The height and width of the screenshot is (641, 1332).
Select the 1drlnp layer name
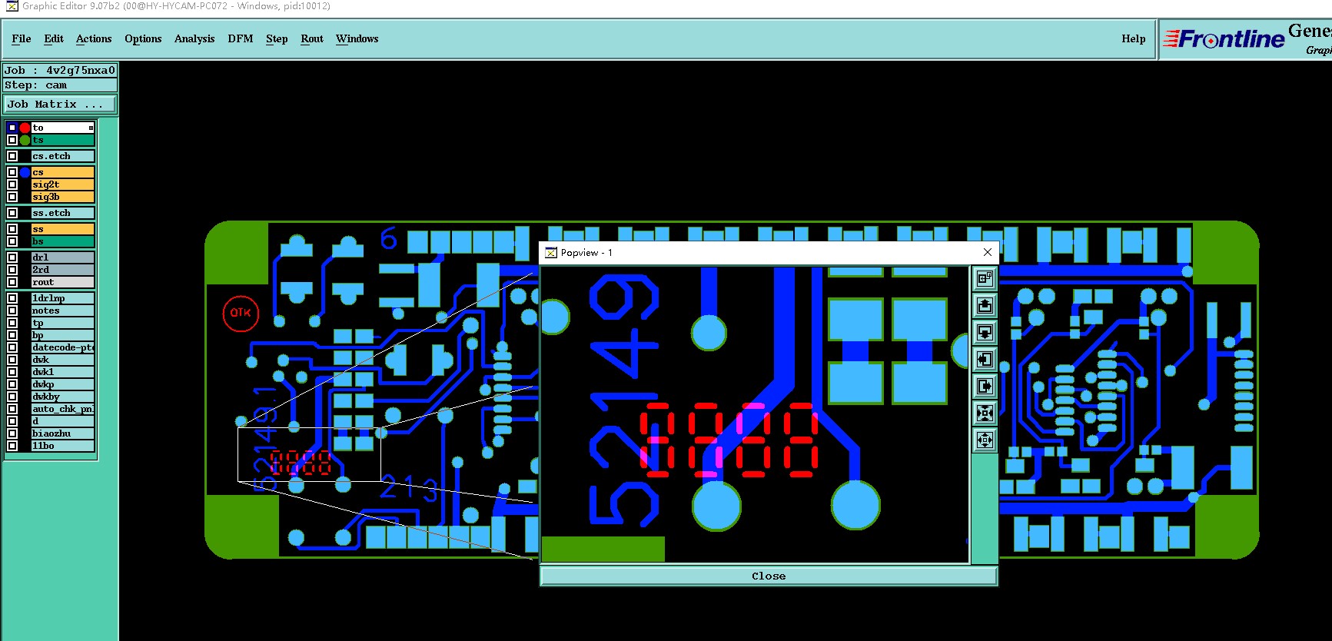click(62, 298)
